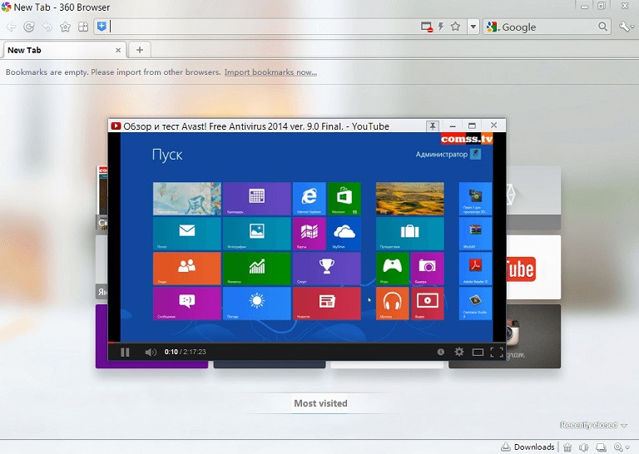Viewport: 639px width, 454px height.
Task: Click the News tile in the video
Action: 327,303
